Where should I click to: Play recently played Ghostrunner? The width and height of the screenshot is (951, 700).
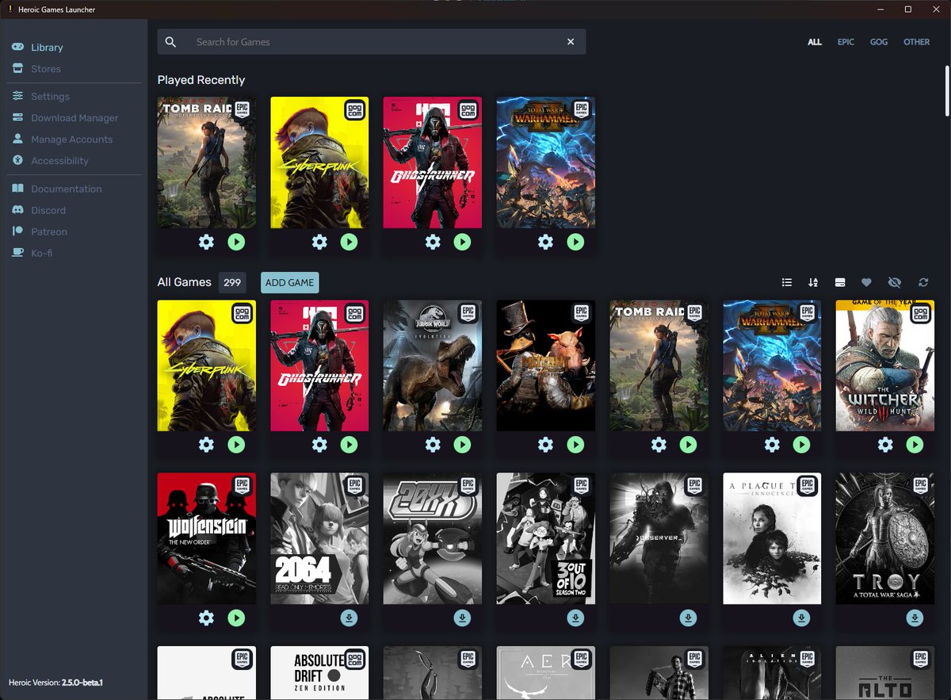pos(463,242)
